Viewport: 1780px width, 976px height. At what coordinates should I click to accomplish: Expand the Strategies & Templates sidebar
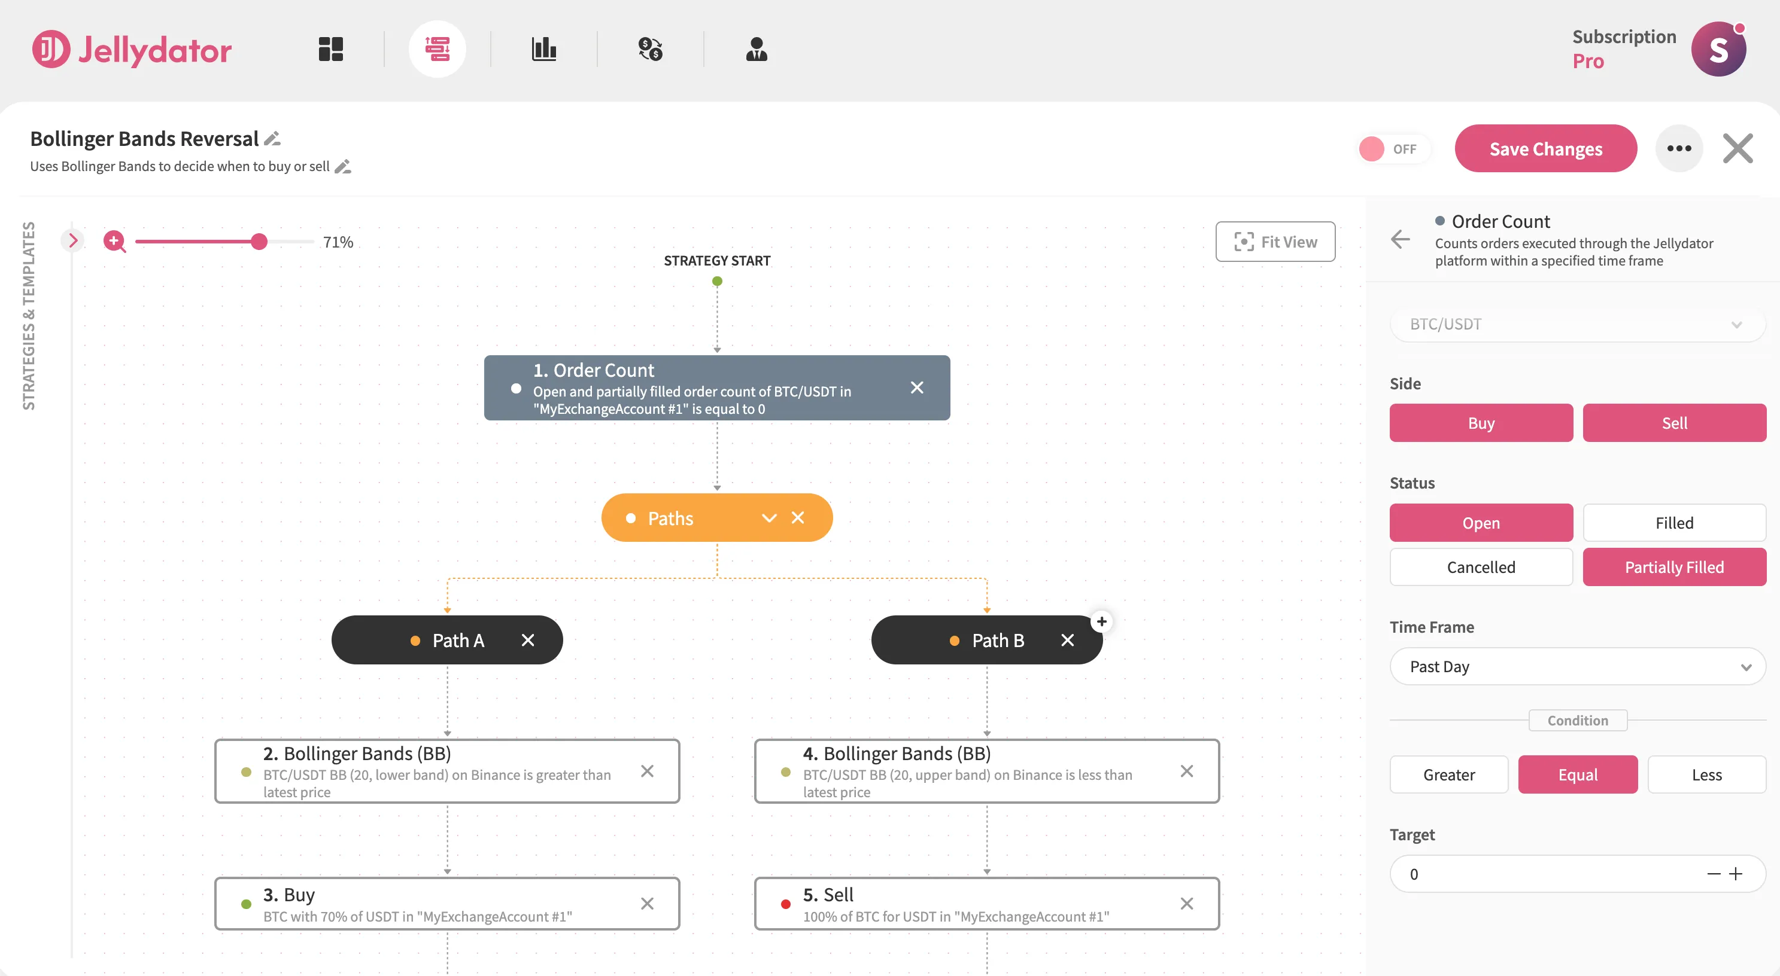pyautogui.click(x=72, y=240)
